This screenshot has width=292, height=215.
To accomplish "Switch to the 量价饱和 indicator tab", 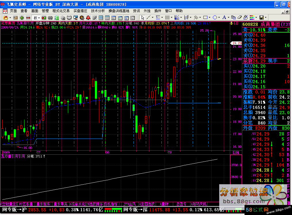I will pyautogui.click(x=43, y=204).
